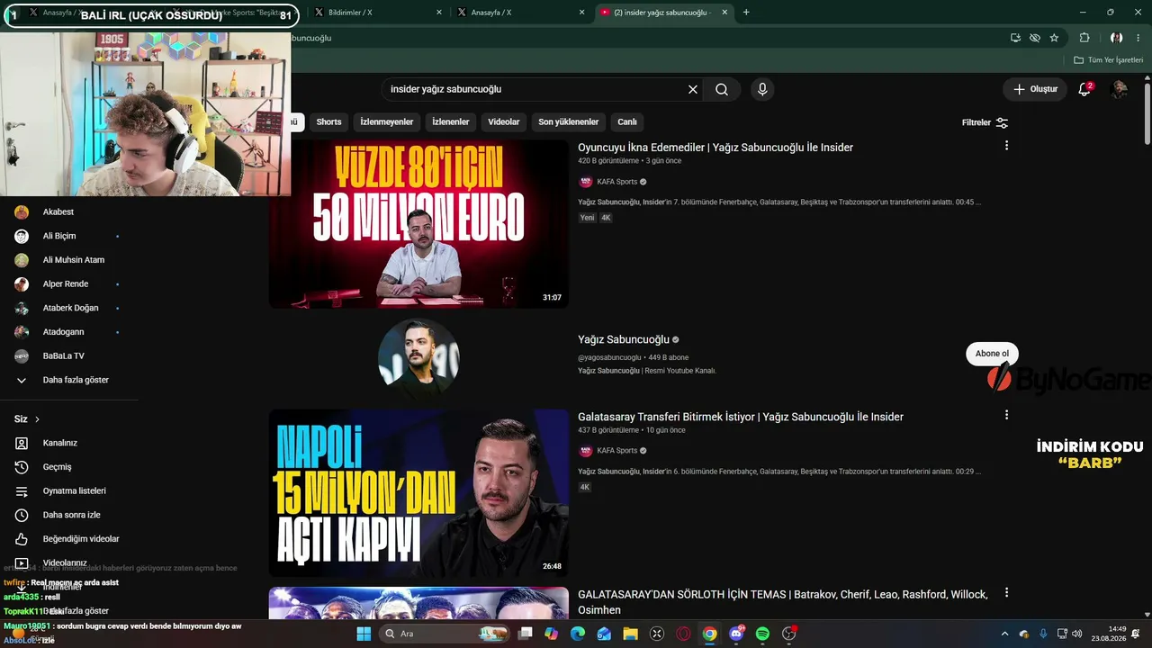This screenshot has height=648, width=1152.
Task: Open Outlook from the taskbar
Action: click(604, 634)
